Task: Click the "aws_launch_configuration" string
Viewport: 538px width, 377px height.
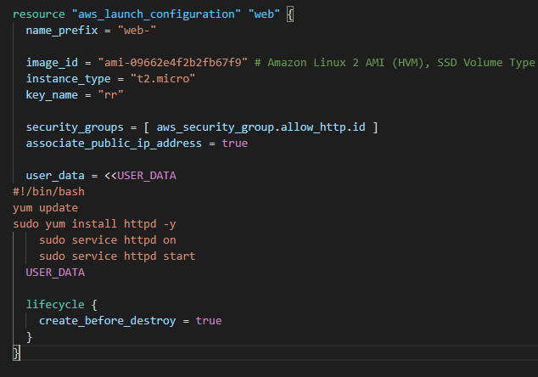Action: pyautogui.click(x=156, y=14)
